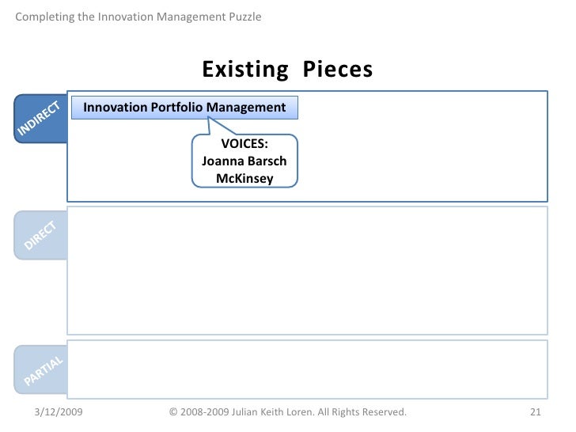This screenshot has height=432, width=576.
Task: Click the callout pointer tip under Portfolio
Action: pyautogui.click(x=209, y=120)
